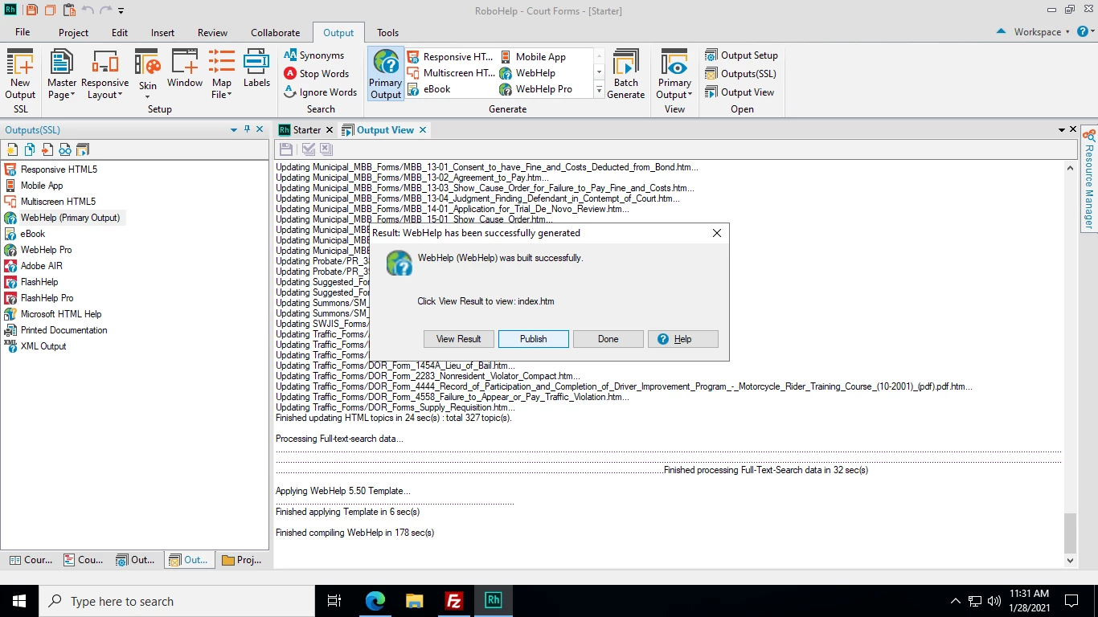Click the duplicate output icon in Outputs pod

30,149
